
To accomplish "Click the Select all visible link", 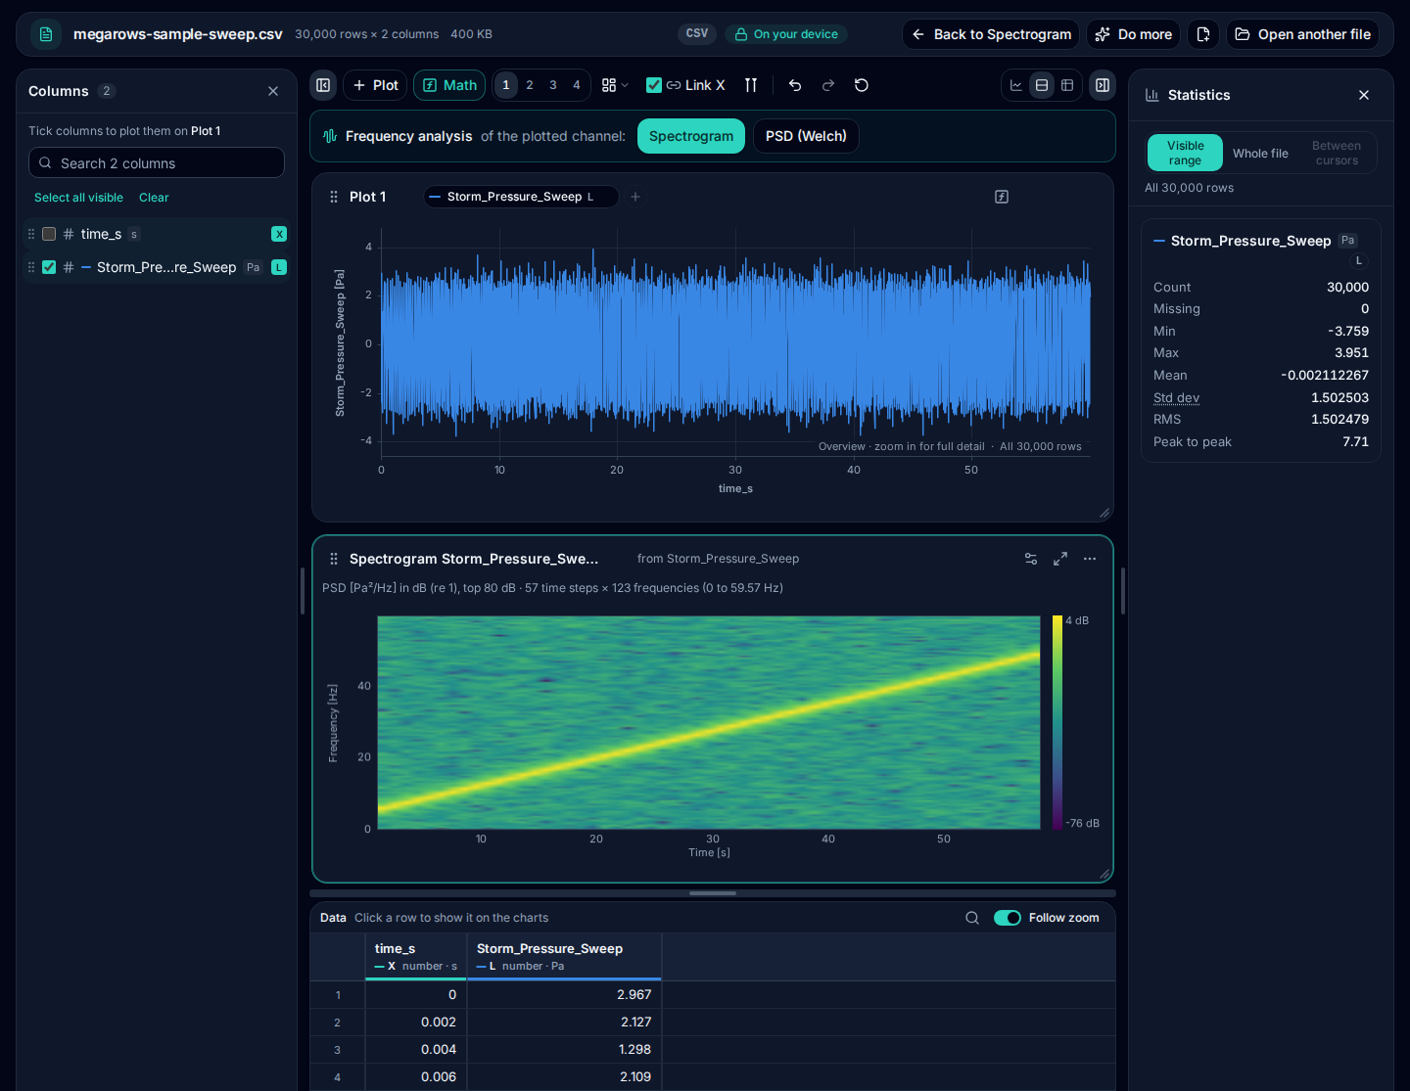I will tap(78, 198).
